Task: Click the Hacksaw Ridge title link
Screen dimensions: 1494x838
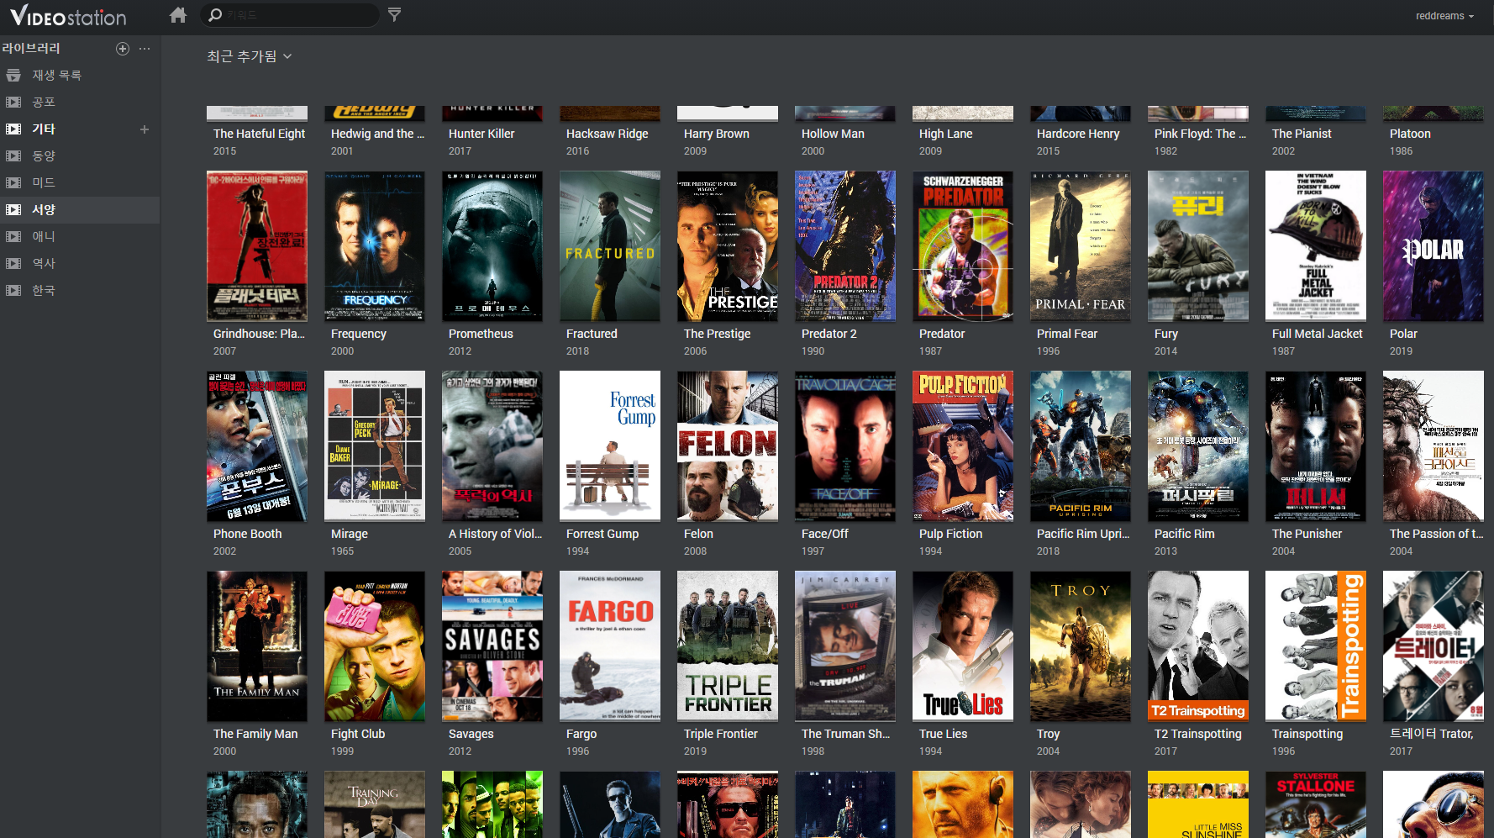Action: [x=607, y=134]
